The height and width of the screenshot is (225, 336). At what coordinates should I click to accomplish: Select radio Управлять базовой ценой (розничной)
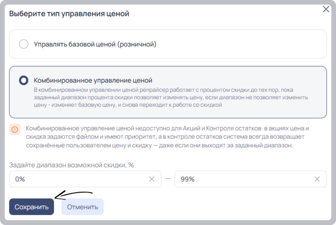pyautogui.click(x=24, y=44)
